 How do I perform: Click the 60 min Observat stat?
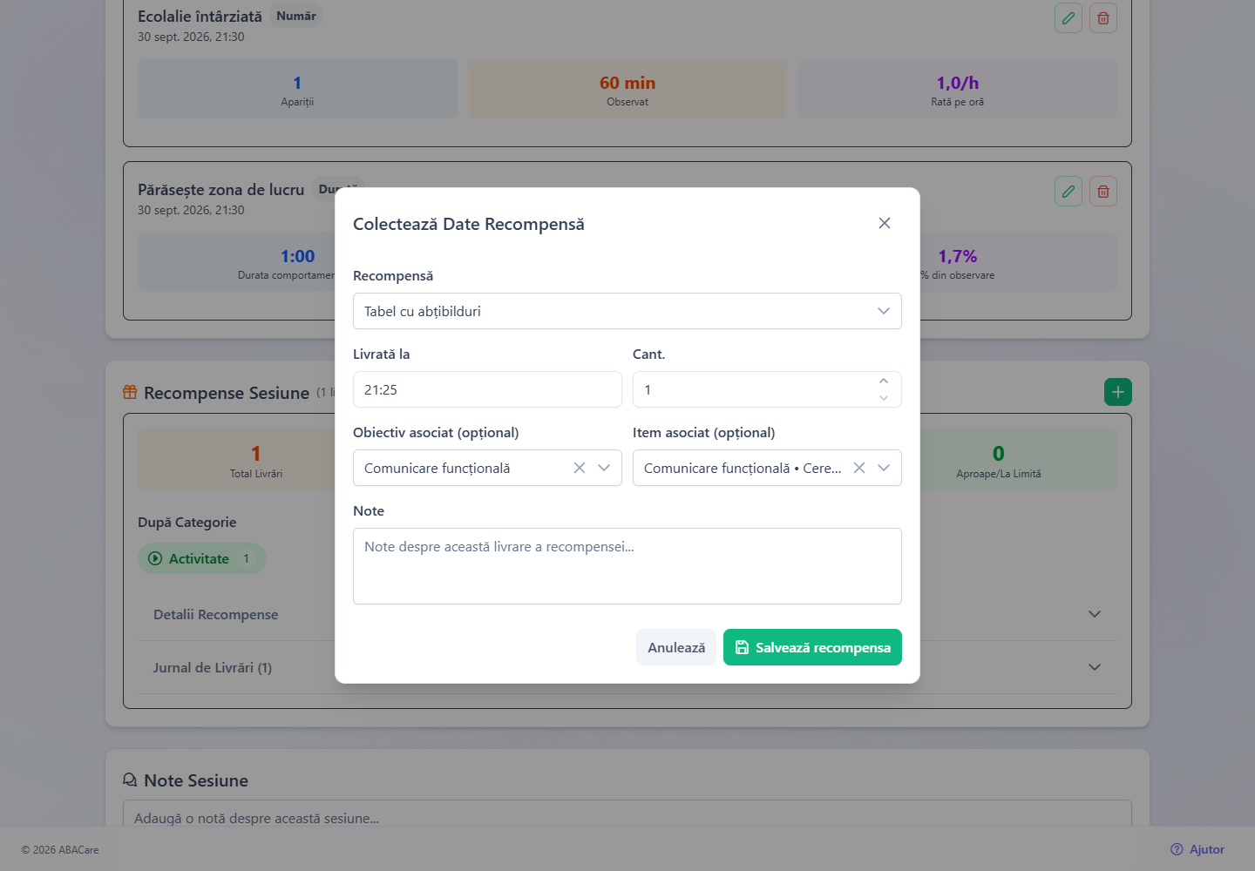[627, 89]
